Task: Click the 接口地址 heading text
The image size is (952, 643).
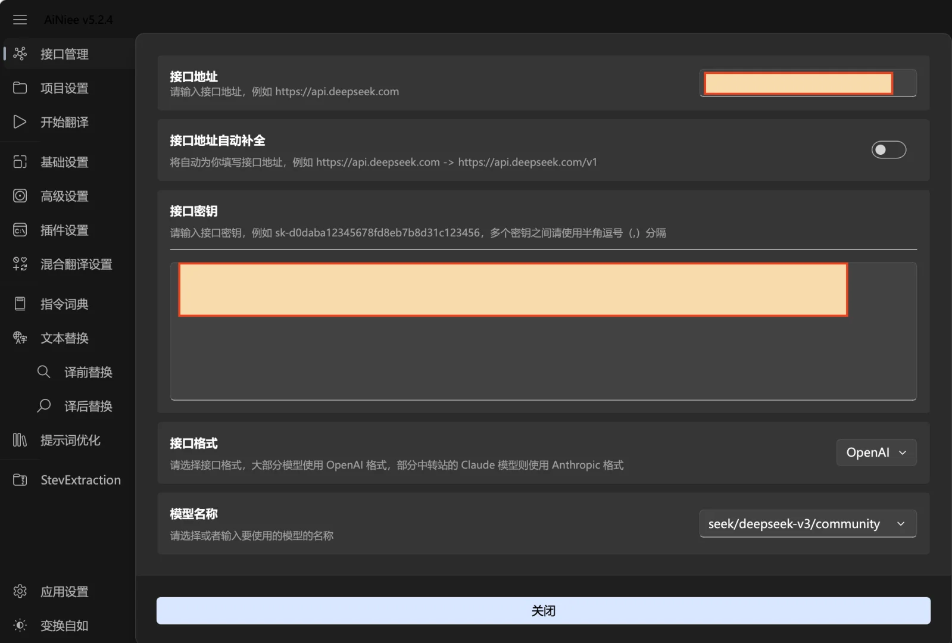Action: [x=193, y=77]
